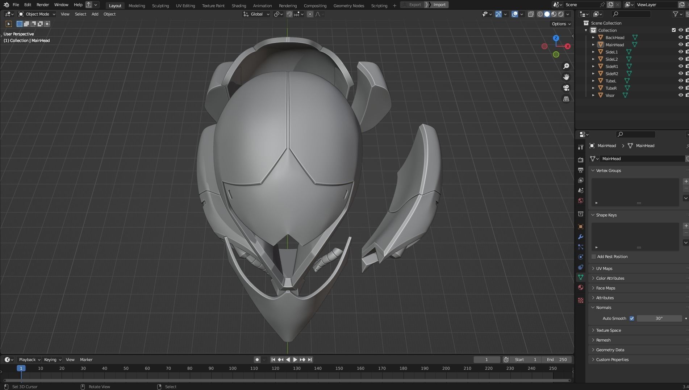The height and width of the screenshot is (390, 689).
Task: Click the Play animation button
Action: click(x=295, y=360)
